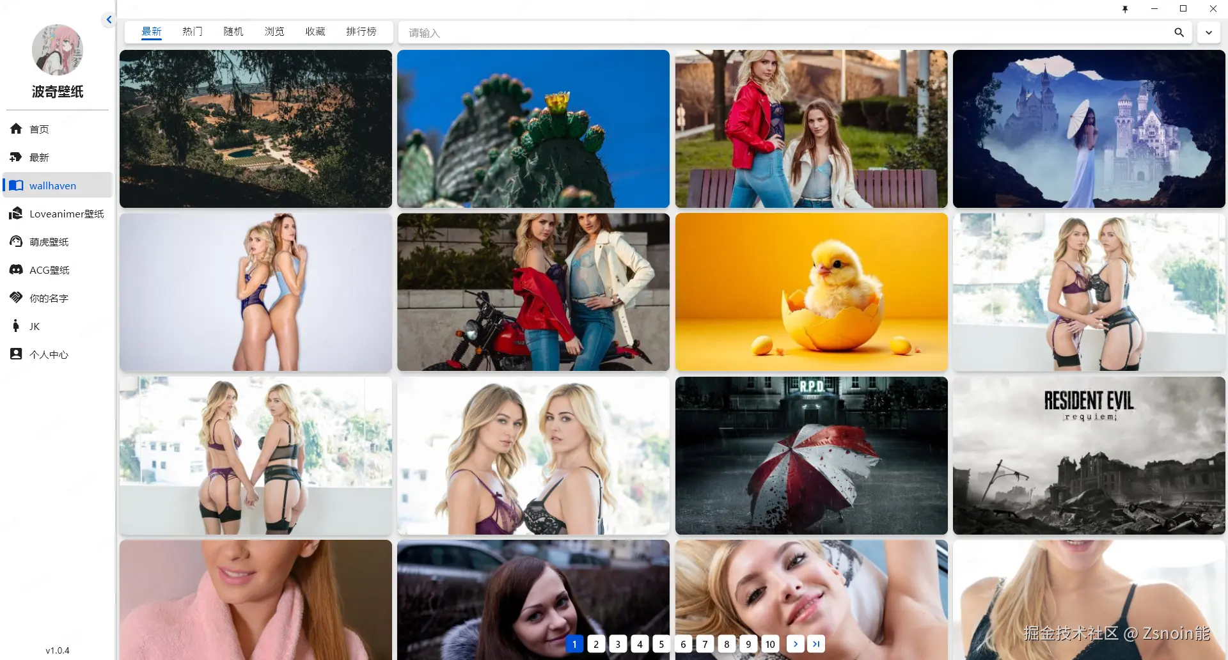Open 你的名字 in the sidebar
This screenshot has width=1228, height=660.
(58, 298)
